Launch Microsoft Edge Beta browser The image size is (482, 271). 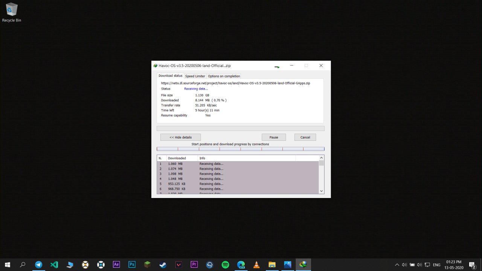pyautogui.click(x=241, y=265)
